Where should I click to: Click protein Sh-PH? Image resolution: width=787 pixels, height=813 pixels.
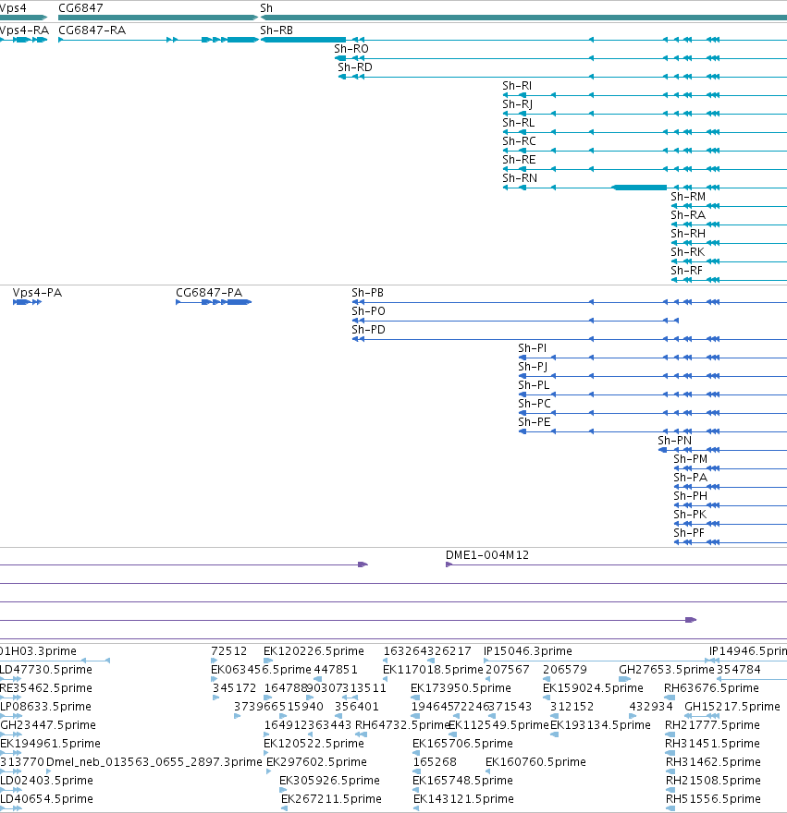pyautogui.click(x=691, y=496)
